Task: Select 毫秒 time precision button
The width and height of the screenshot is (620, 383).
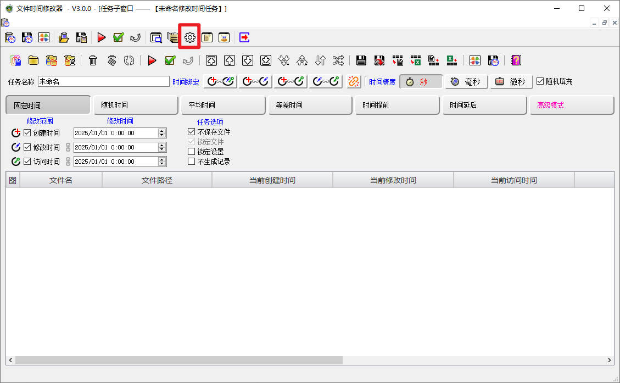Action: pos(466,81)
